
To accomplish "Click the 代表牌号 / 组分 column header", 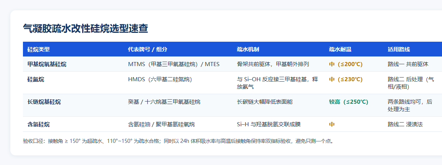I will tap(148, 49).
